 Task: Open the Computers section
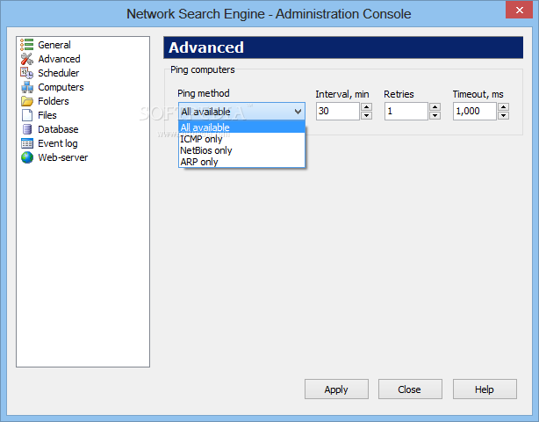[61, 87]
